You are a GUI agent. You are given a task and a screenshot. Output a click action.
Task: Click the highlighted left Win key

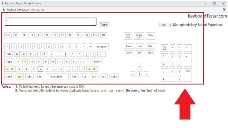pos(20,76)
